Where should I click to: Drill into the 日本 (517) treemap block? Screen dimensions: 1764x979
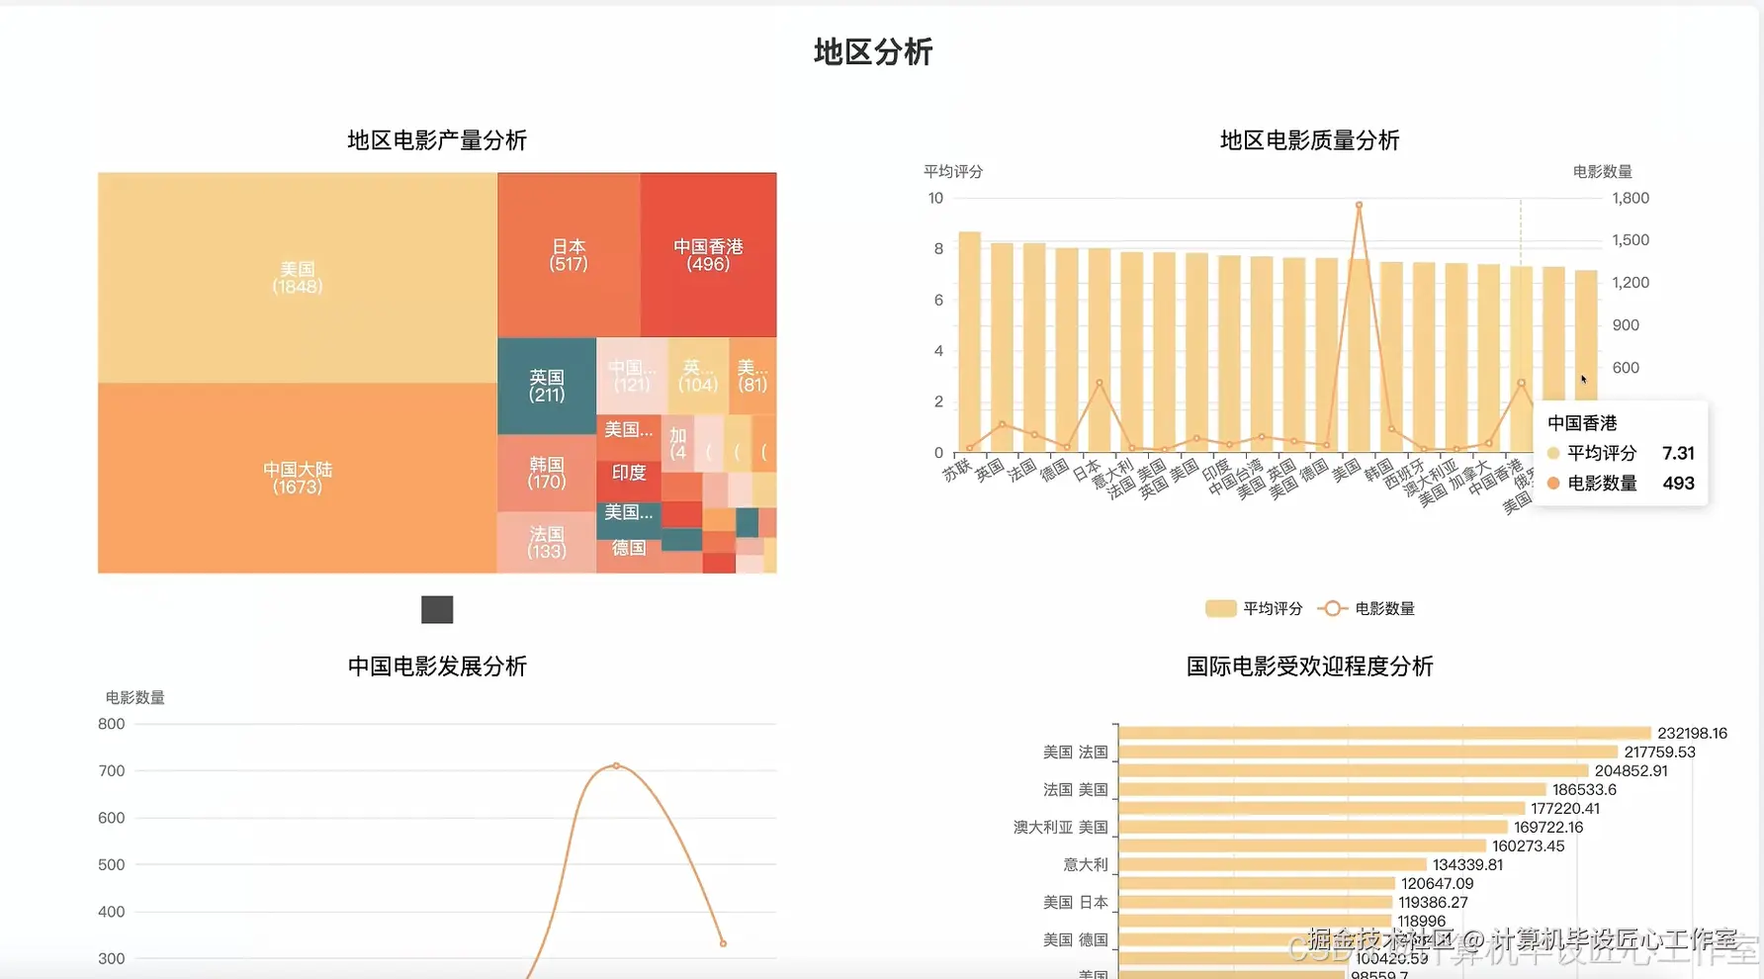pyautogui.click(x=569, y=255)
